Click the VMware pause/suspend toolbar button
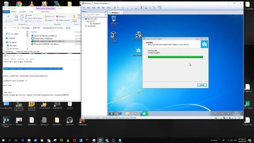Screen dimensions: 254x143 pos(115,8)
